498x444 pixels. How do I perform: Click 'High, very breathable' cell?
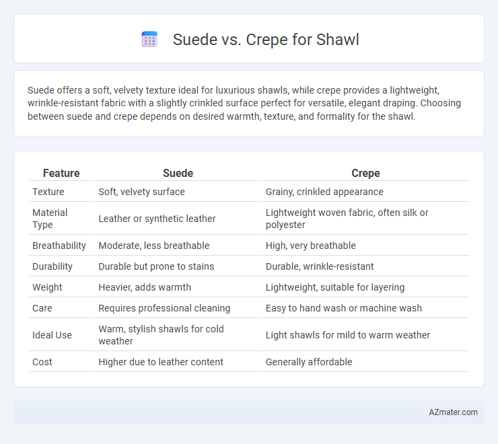(x=311, y=246)
